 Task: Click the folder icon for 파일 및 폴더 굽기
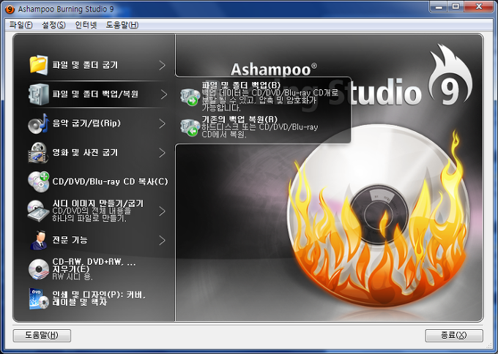point(39,65)
